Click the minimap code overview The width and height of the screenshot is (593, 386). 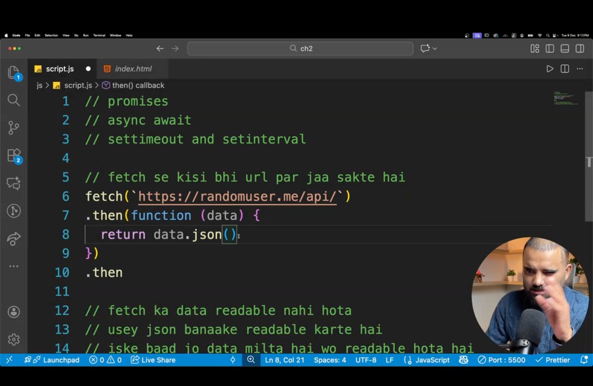point(565,97)
